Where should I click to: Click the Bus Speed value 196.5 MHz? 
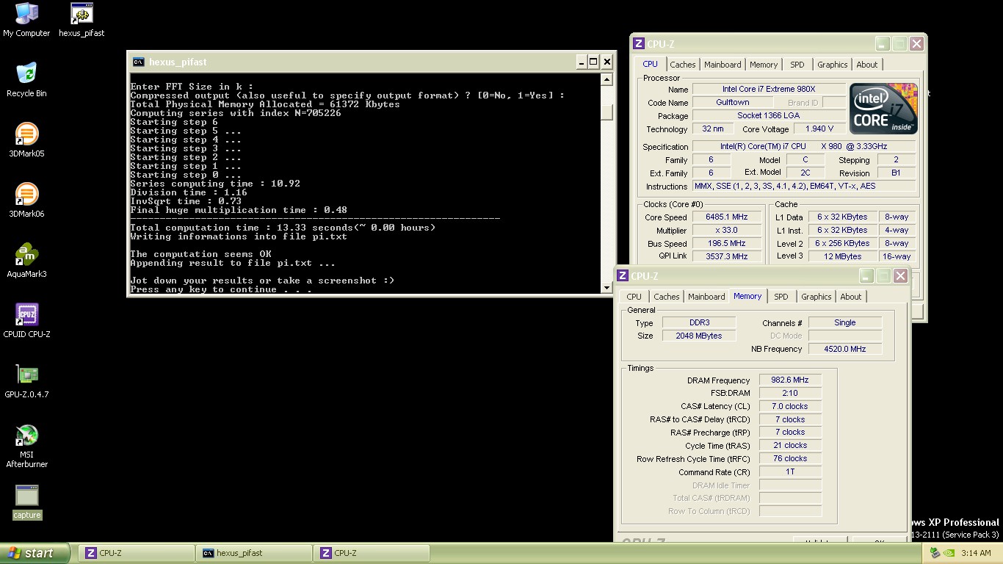click(x=726, y=244)
